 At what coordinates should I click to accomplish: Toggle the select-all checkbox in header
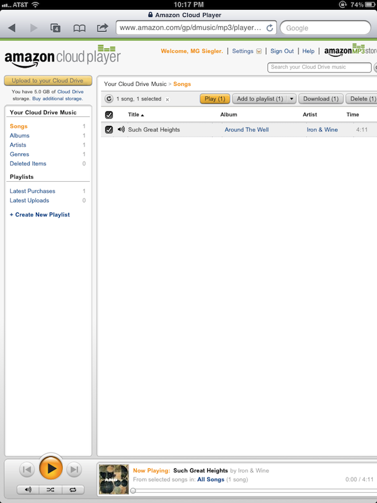[x=109, y=114]
